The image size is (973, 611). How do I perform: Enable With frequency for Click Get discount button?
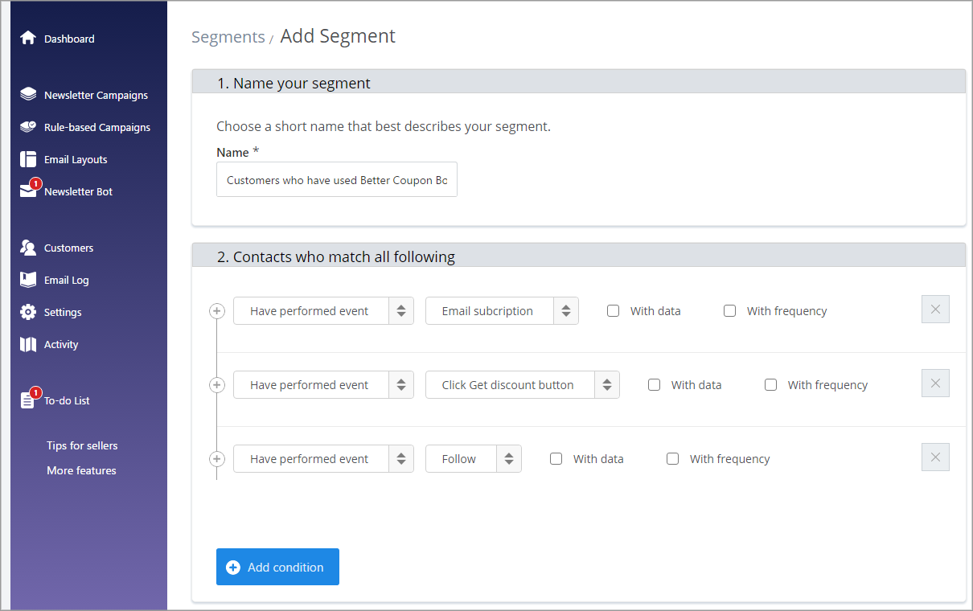click(x=771, y=384)
